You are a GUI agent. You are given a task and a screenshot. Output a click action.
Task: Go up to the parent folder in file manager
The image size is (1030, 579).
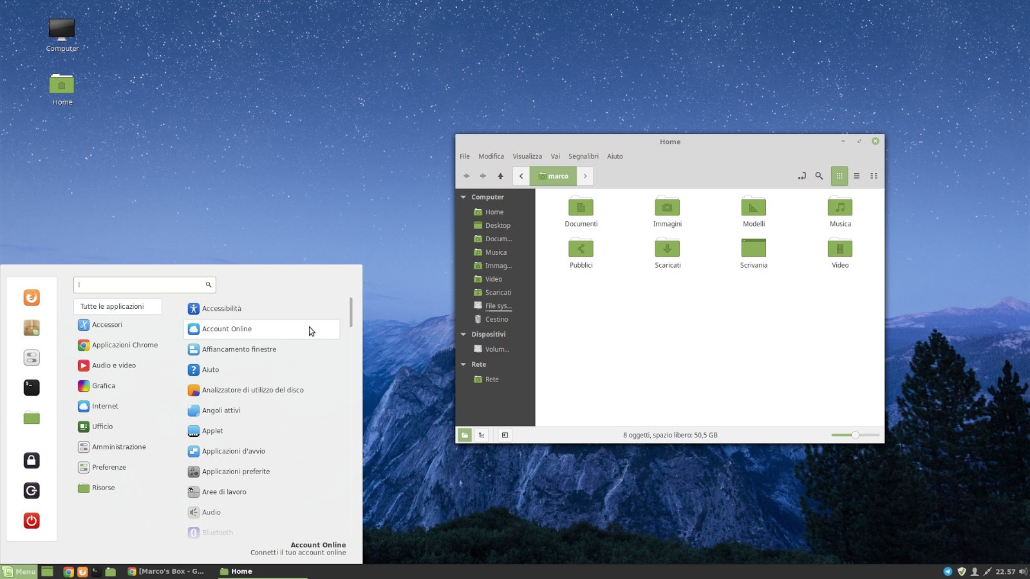(500, 176)
